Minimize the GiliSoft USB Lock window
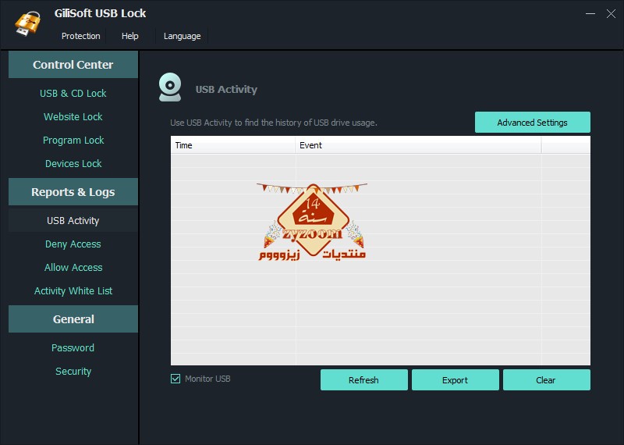Viewport: 624px width, 445px height. click(x=590, y=13)
